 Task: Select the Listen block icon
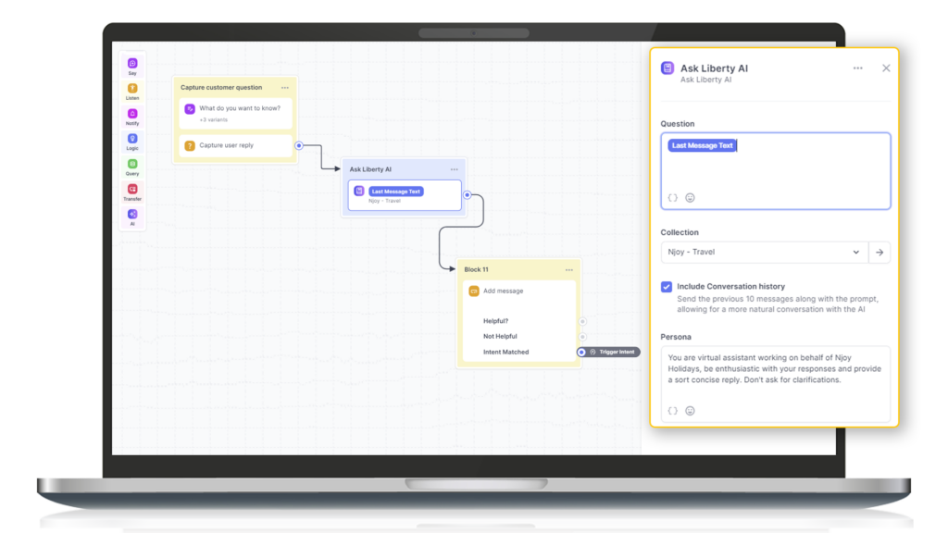[132, 86]
